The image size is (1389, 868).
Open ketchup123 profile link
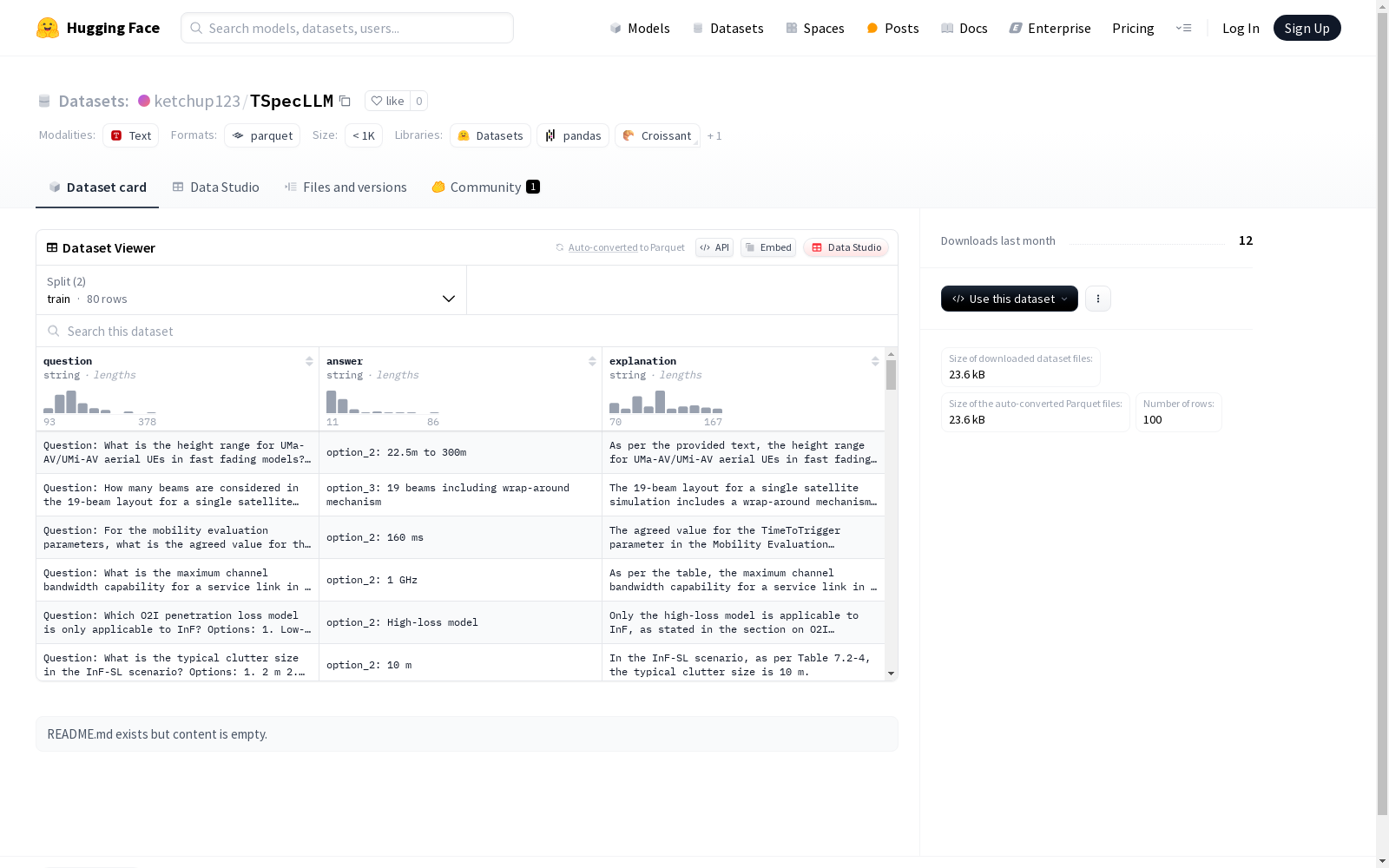point(197,101)
